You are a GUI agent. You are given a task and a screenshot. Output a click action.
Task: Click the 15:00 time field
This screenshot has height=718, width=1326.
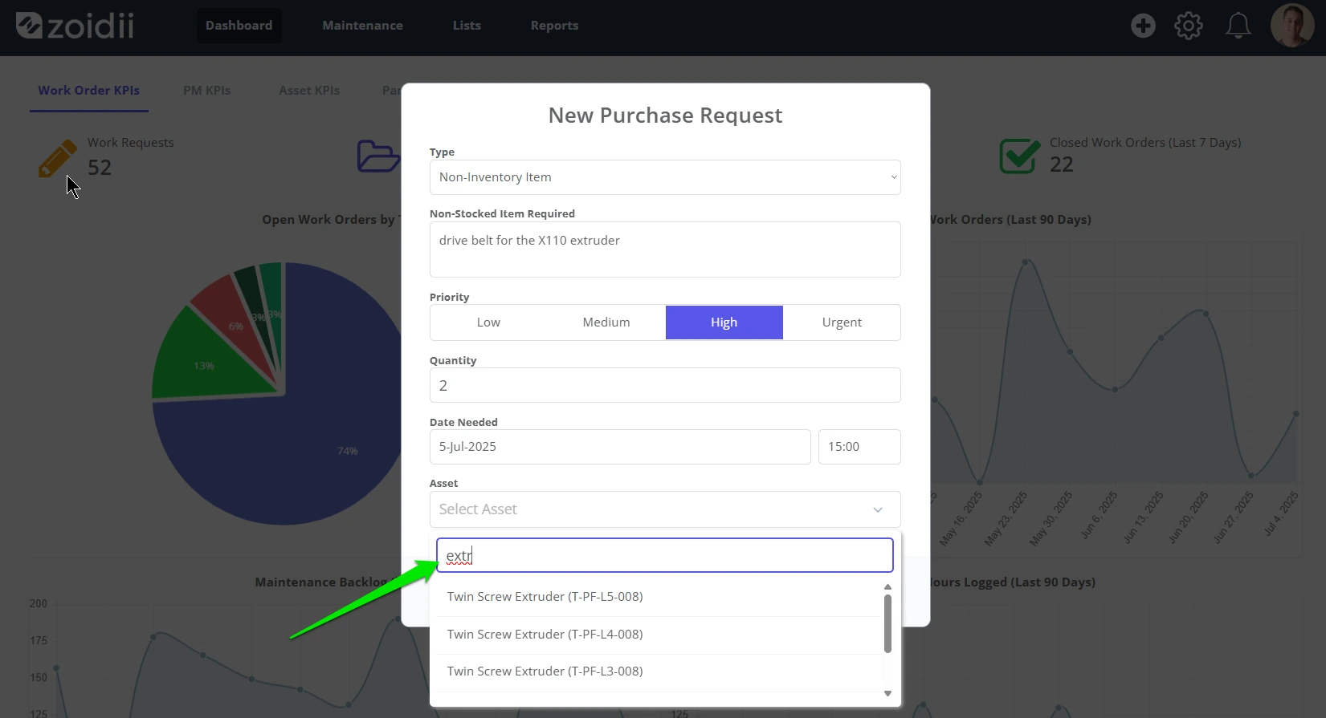859,447
